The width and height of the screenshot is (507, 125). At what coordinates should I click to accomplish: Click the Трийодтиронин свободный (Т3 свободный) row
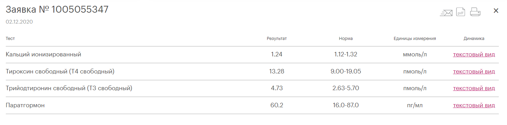(252, 88)
